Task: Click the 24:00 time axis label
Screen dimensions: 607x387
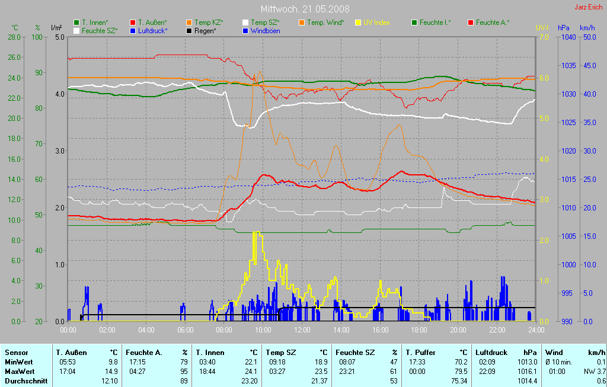Action: (x=536, y=330)
